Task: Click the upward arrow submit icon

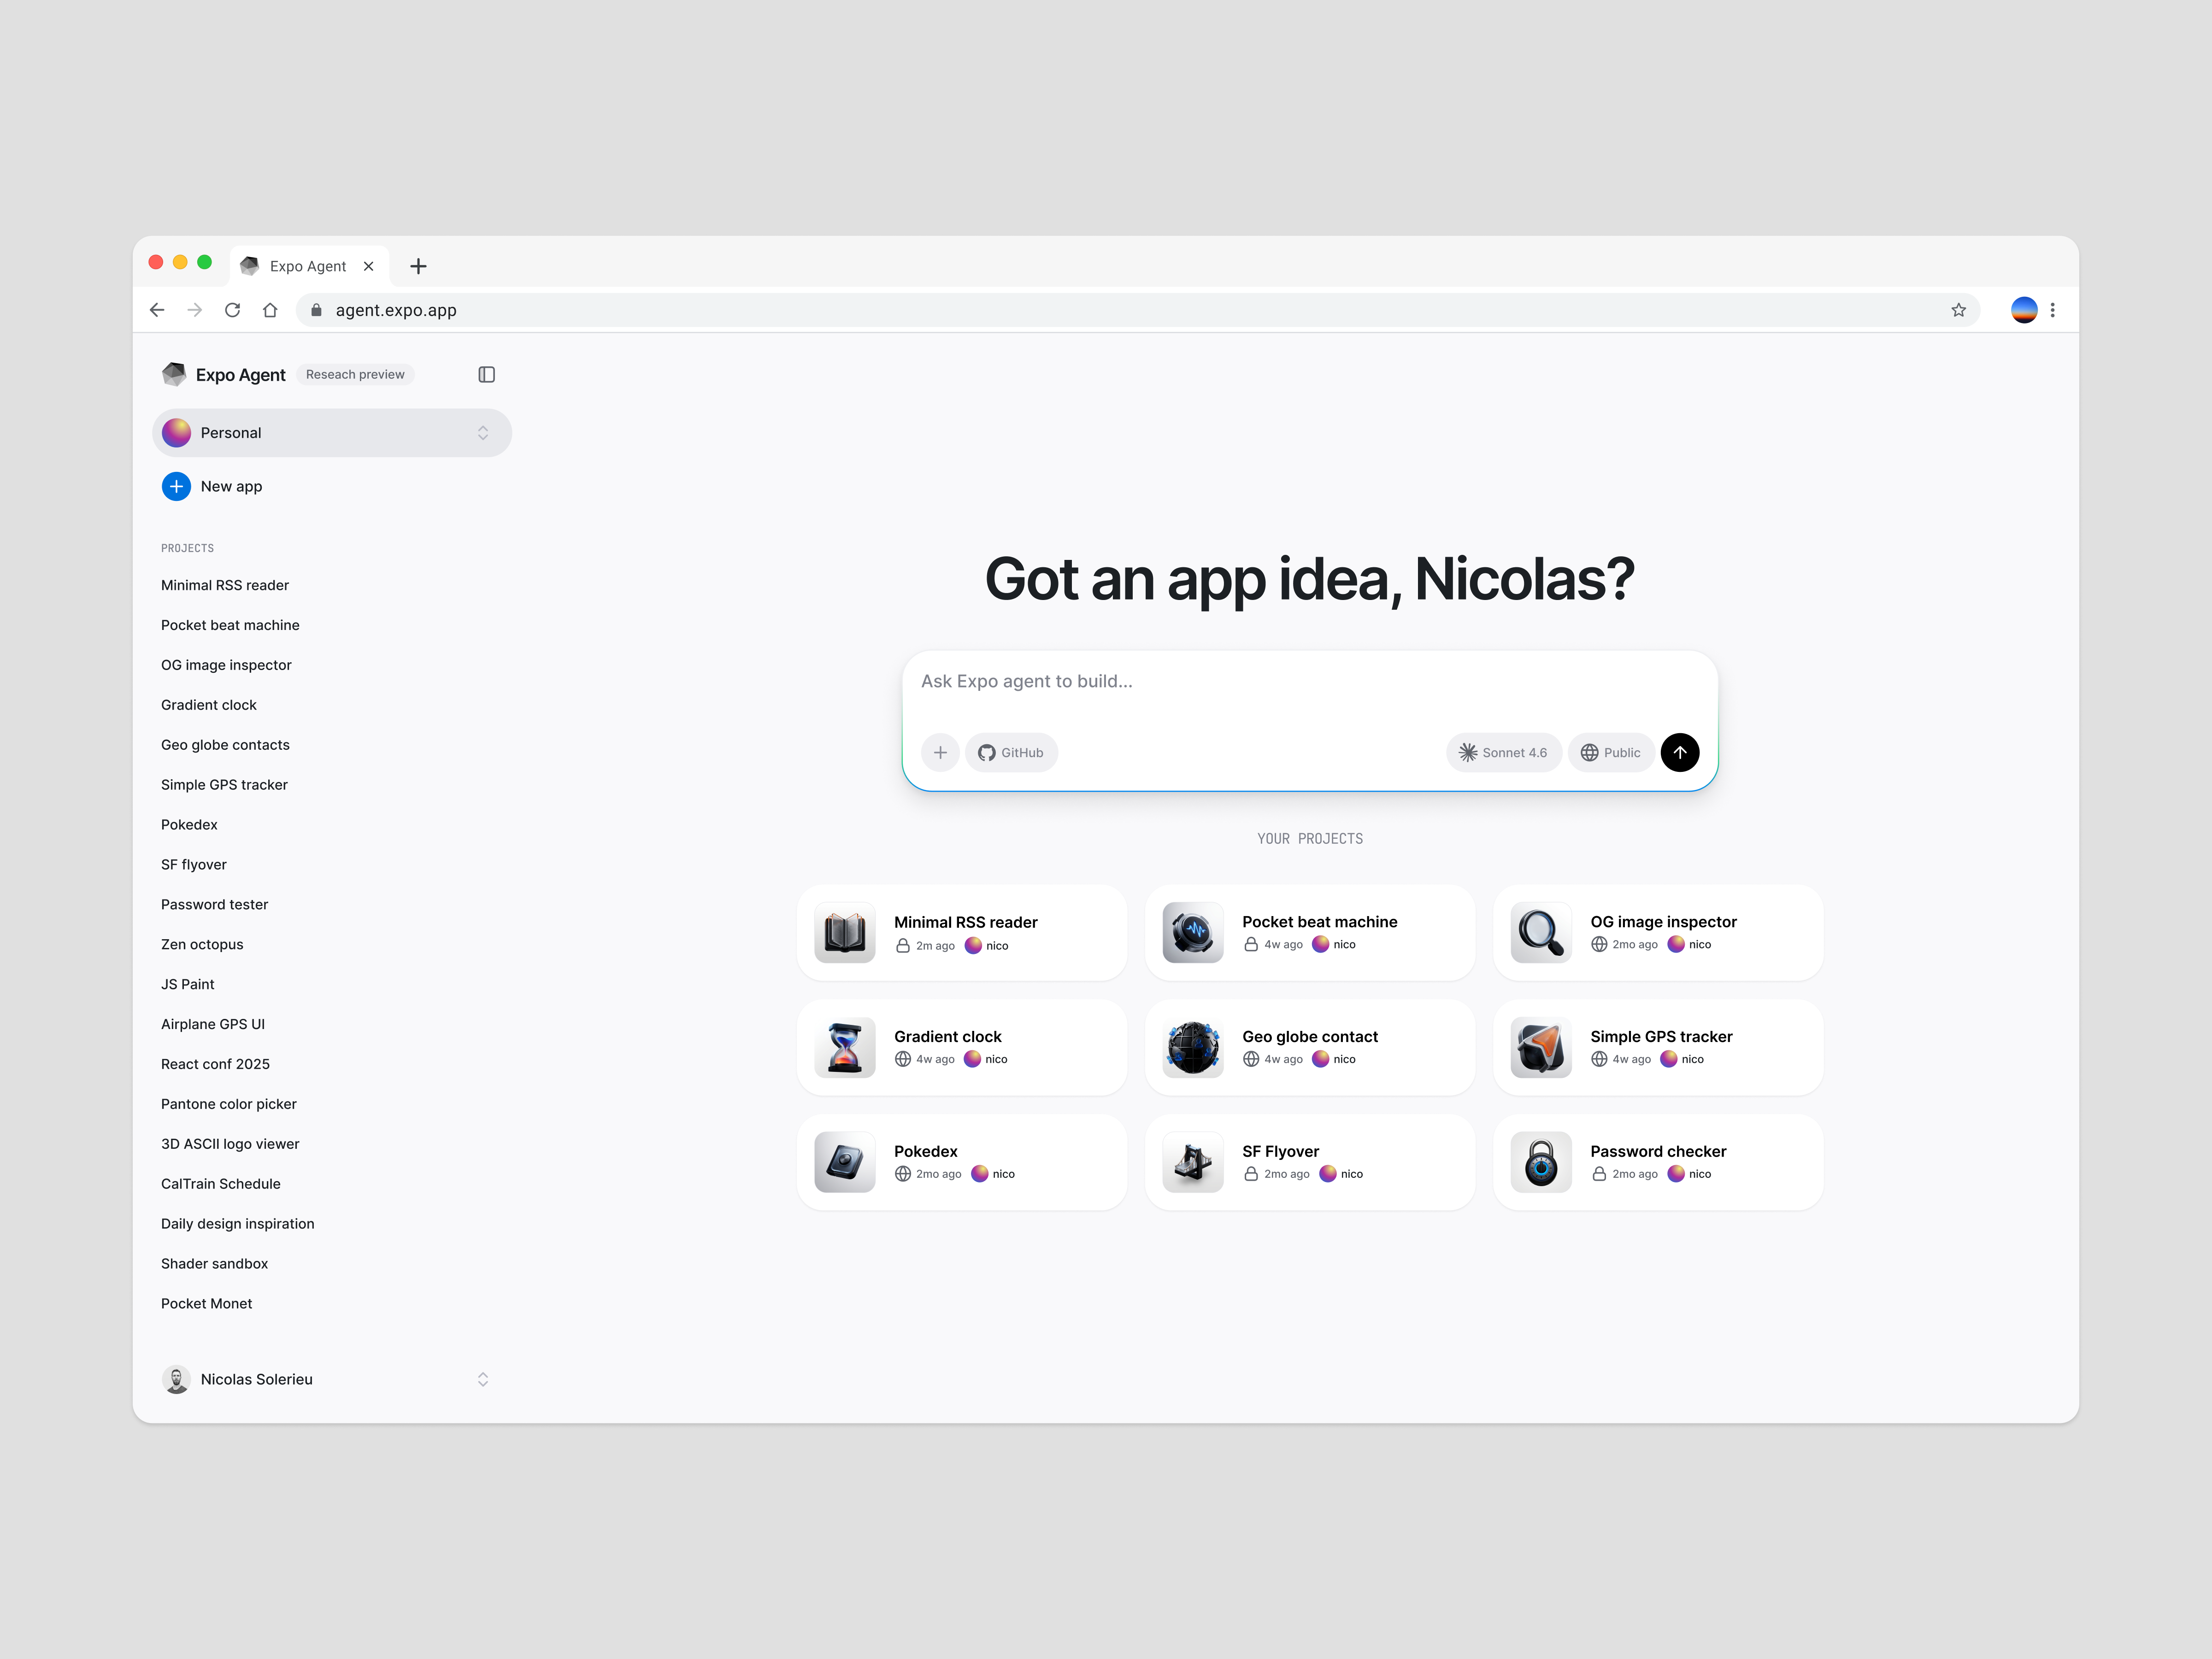Action: click(1680, 752)
